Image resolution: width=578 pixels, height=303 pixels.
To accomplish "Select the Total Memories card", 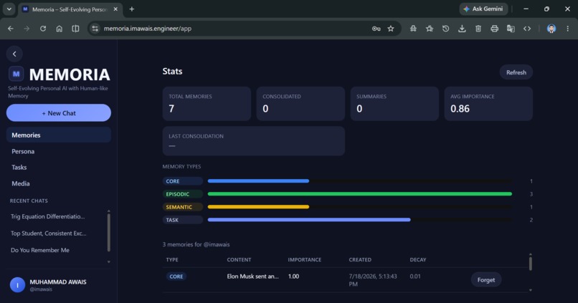I will 207,104.
